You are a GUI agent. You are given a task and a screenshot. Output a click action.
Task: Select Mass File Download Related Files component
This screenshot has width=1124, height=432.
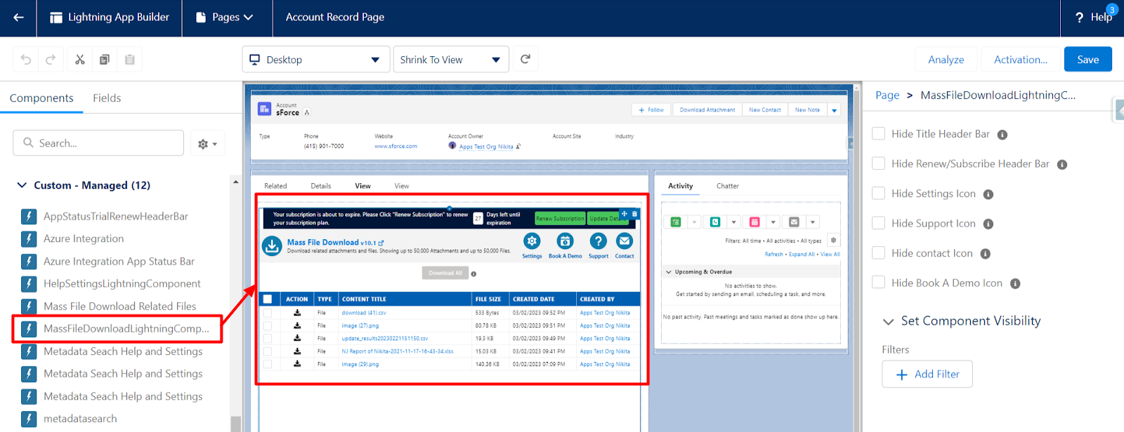pos(119,306)
